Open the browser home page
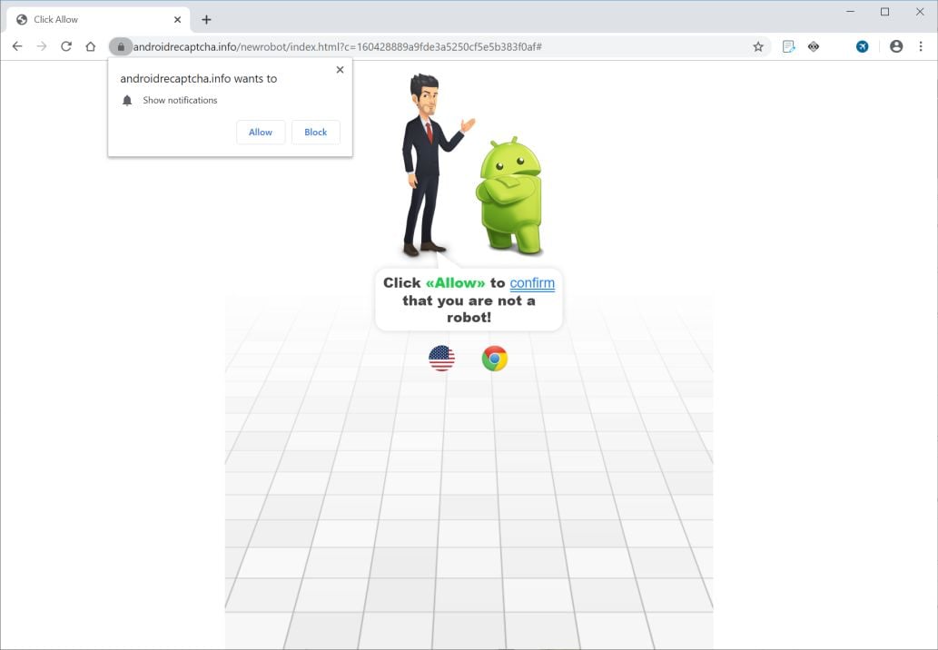The width and height of the screenshot is (938, 650). [90, 46]
